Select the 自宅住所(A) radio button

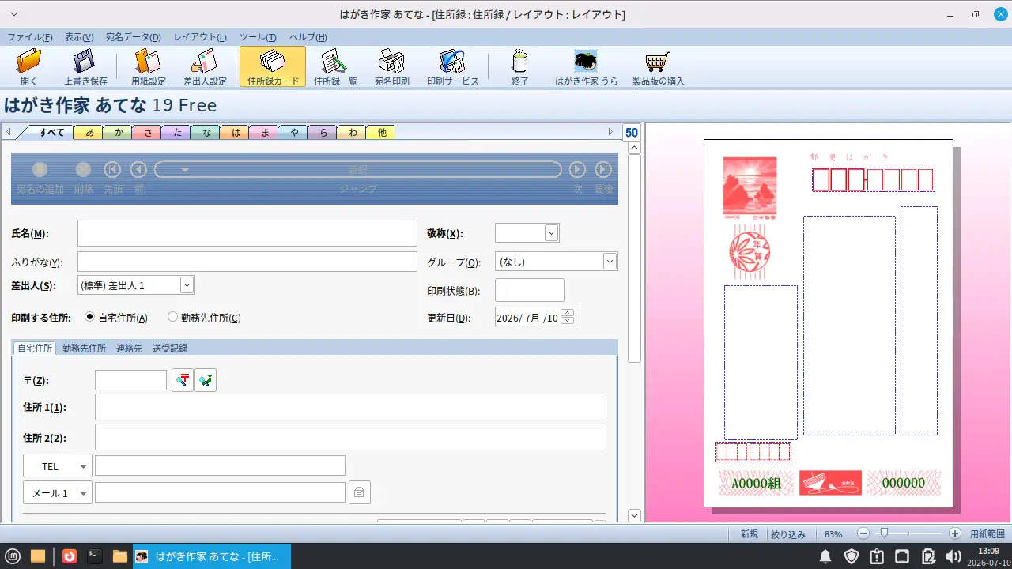tap(89, 317)
